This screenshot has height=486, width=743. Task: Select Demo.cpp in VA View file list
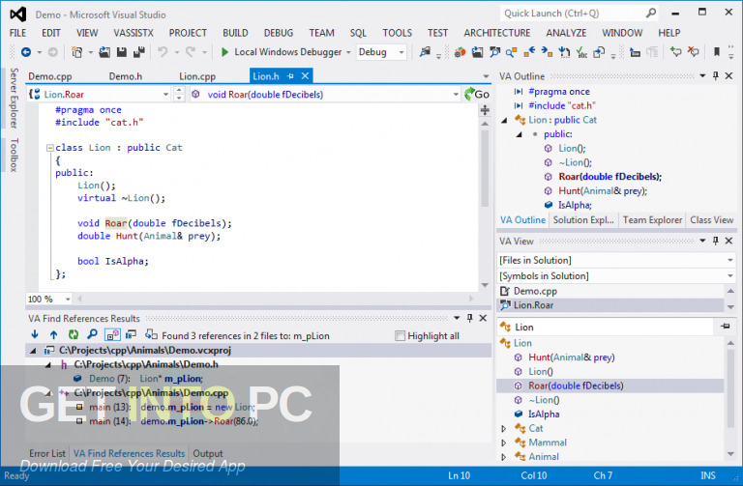535,291
